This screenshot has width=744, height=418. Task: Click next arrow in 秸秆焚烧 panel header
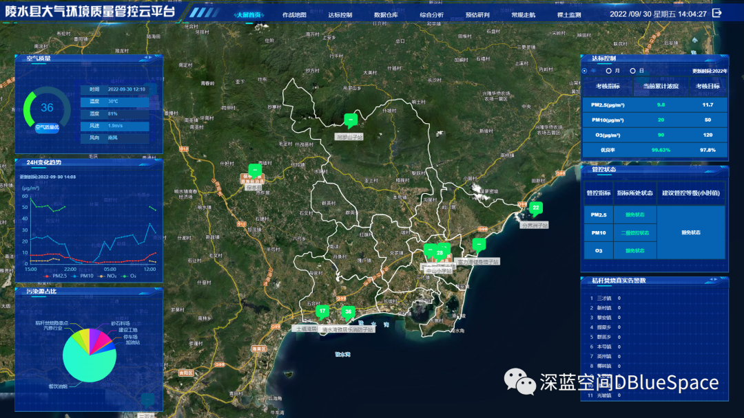[716, 280]
